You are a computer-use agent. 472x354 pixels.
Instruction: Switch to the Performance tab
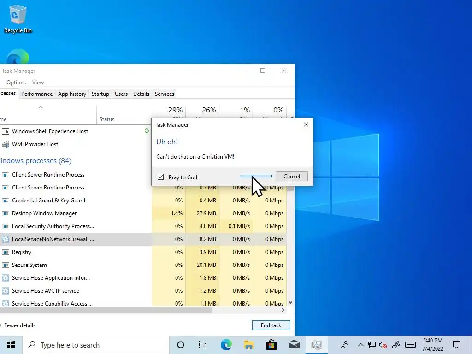pos(37,94)
